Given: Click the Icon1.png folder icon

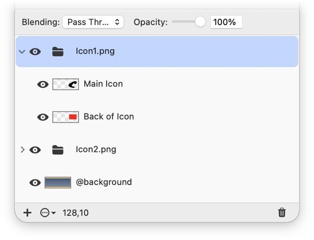Looking at the screenshot, I should (x=58, y=51).
